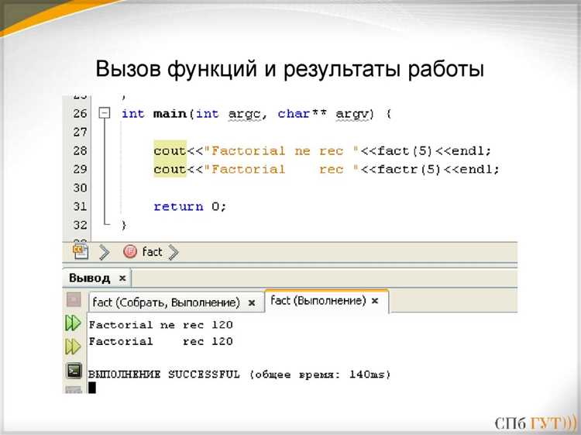Click the source file breadcrumb icon
The image size is (581, 435).
coord(81,251)
